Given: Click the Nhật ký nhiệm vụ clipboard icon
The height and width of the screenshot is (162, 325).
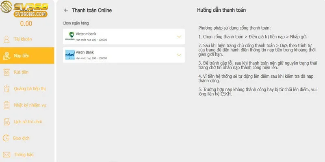Looking at the screenshot, I should [x=6, y=105].
